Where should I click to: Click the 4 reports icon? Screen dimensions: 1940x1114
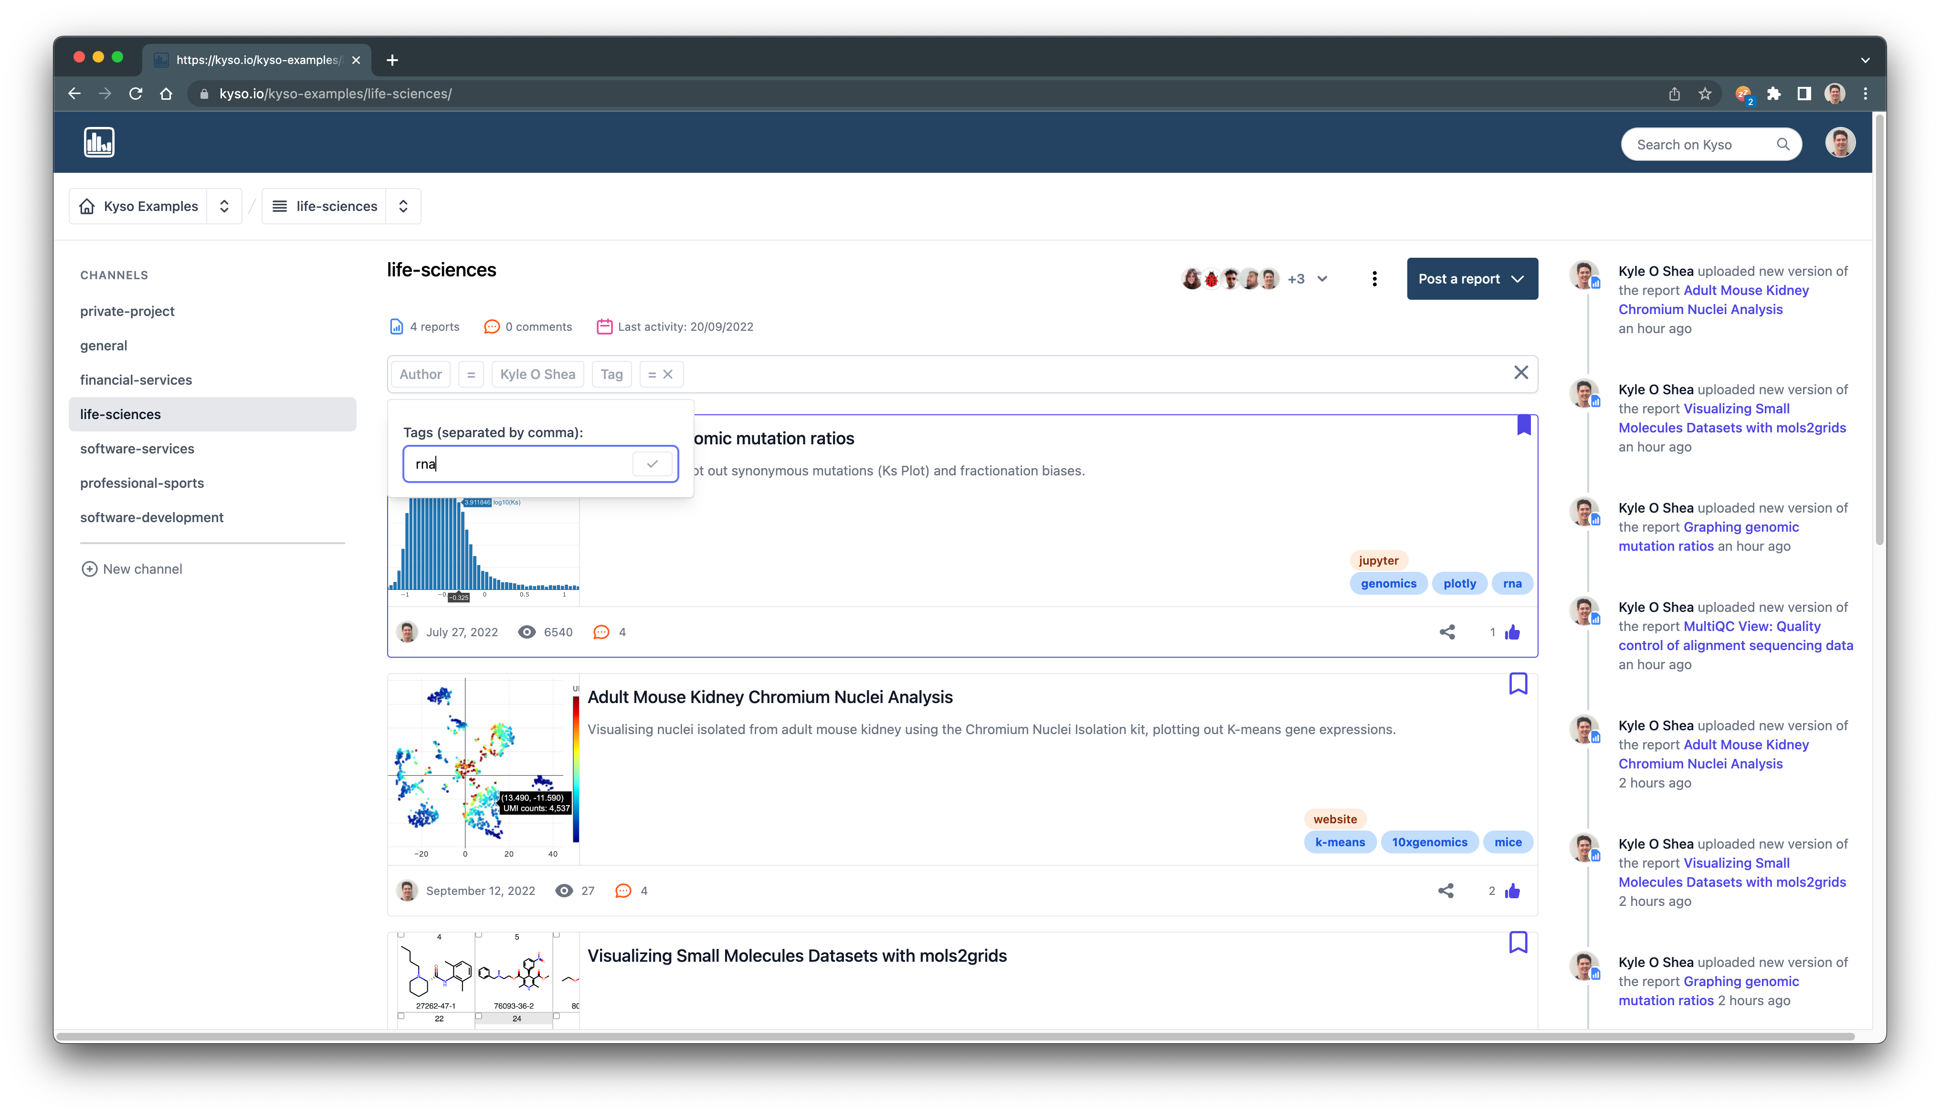396,326
